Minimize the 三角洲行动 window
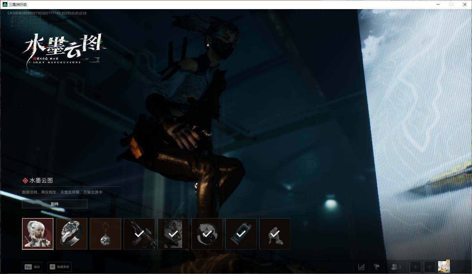 [438, 4]
